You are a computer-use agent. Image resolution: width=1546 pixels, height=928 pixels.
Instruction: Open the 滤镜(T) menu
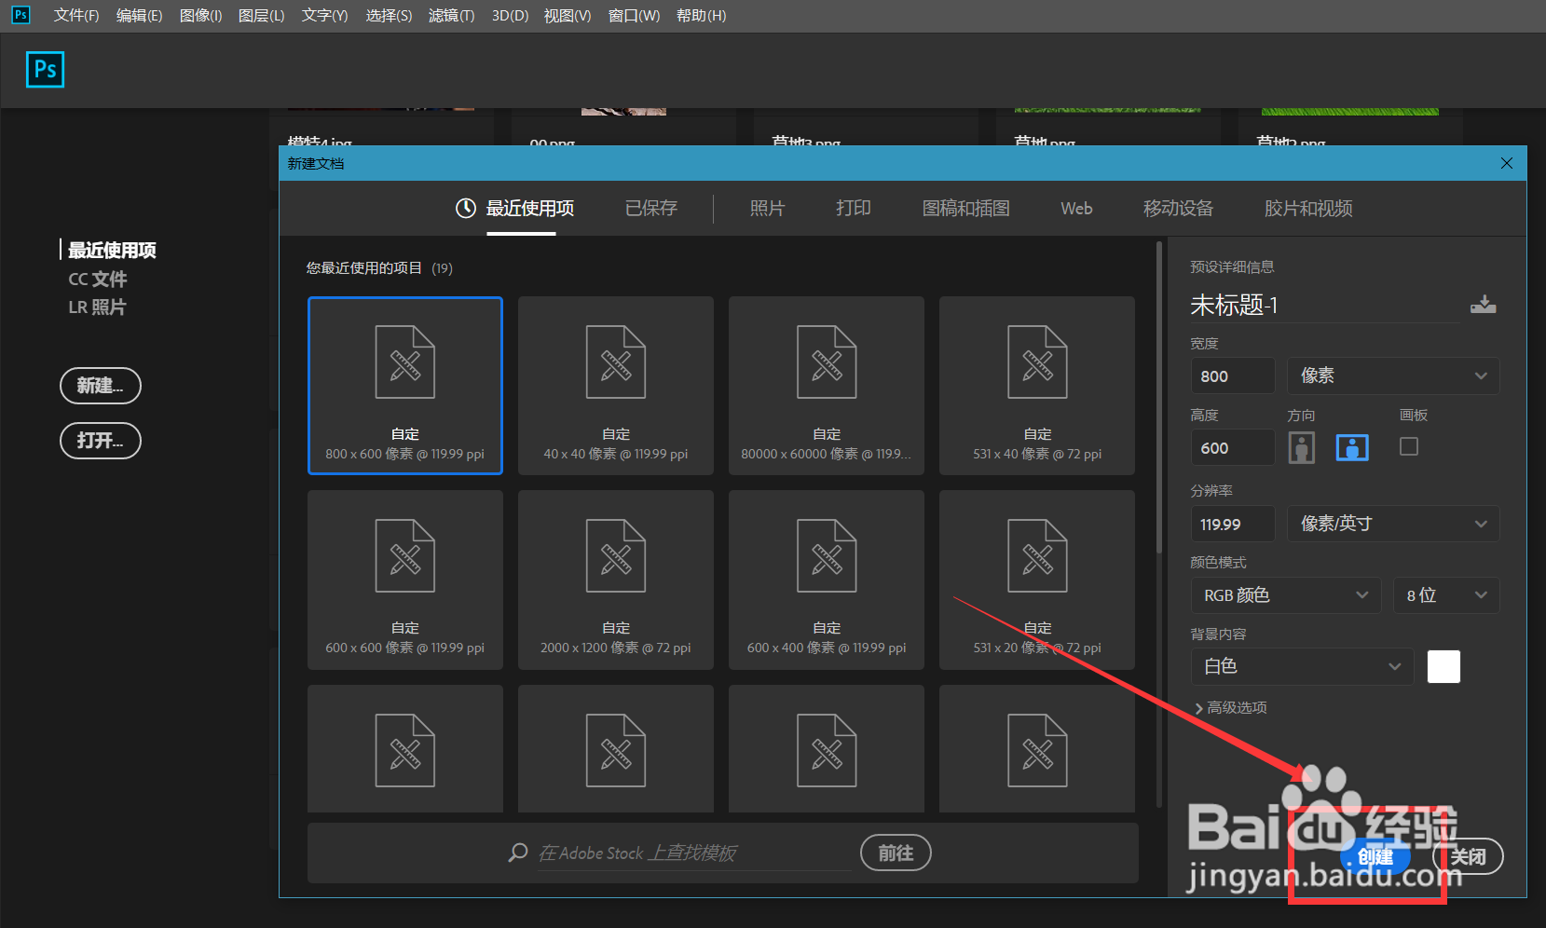point(451,15)
